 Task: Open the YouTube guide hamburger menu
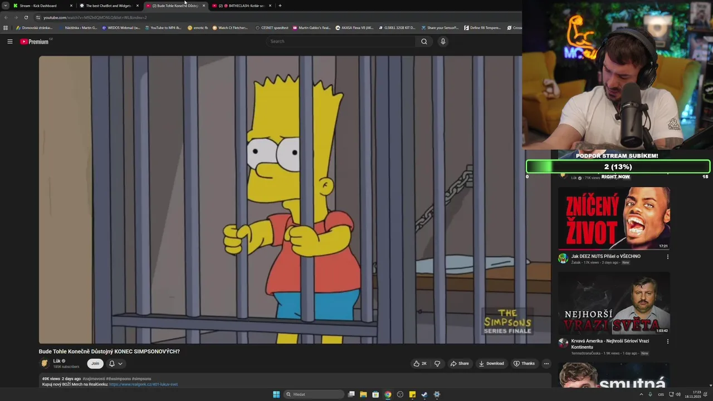coord(9,41)
